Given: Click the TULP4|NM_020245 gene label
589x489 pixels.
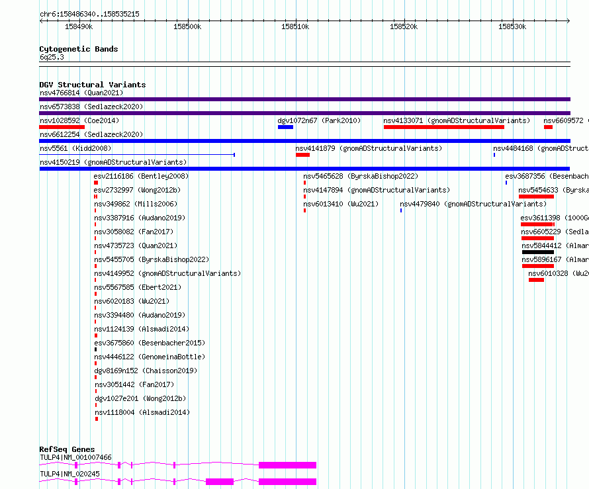Looking at the screenshot, I should (69, 474).
